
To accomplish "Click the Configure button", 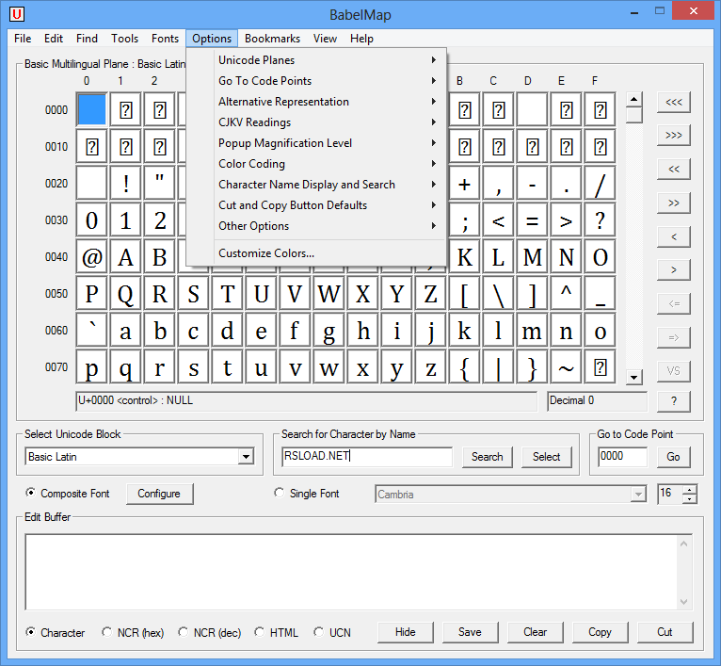I will click(x=159, y=494).
